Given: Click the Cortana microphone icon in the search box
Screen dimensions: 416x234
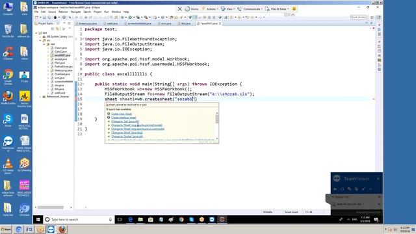Looking at the screenshot, I should coord(110,220).
